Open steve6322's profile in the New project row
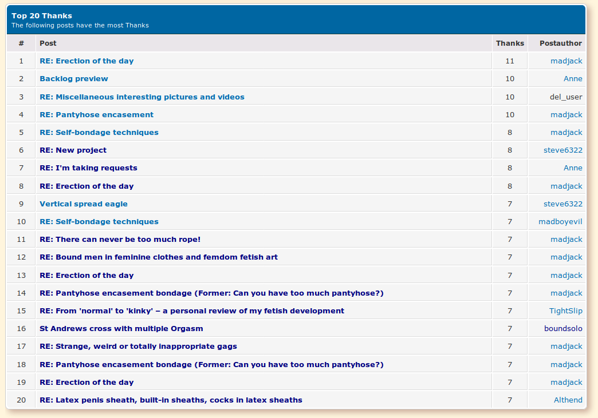 click(562, 150)
